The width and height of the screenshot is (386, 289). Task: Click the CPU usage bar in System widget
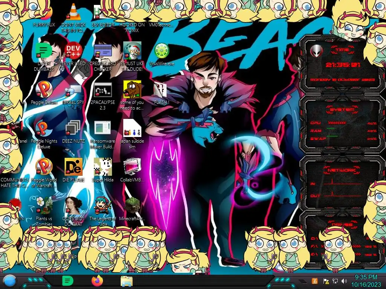[x=337, y=123]
